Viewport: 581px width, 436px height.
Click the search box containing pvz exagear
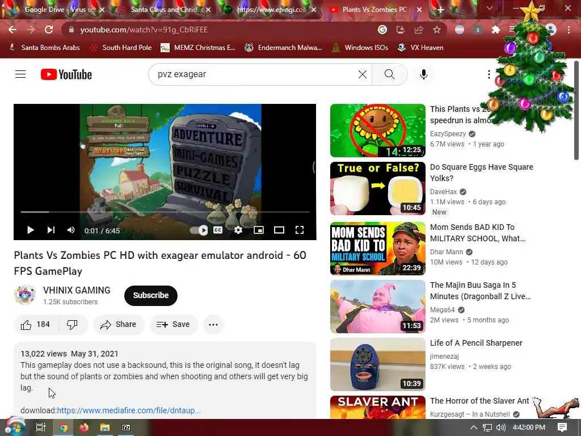pos(256,74)
